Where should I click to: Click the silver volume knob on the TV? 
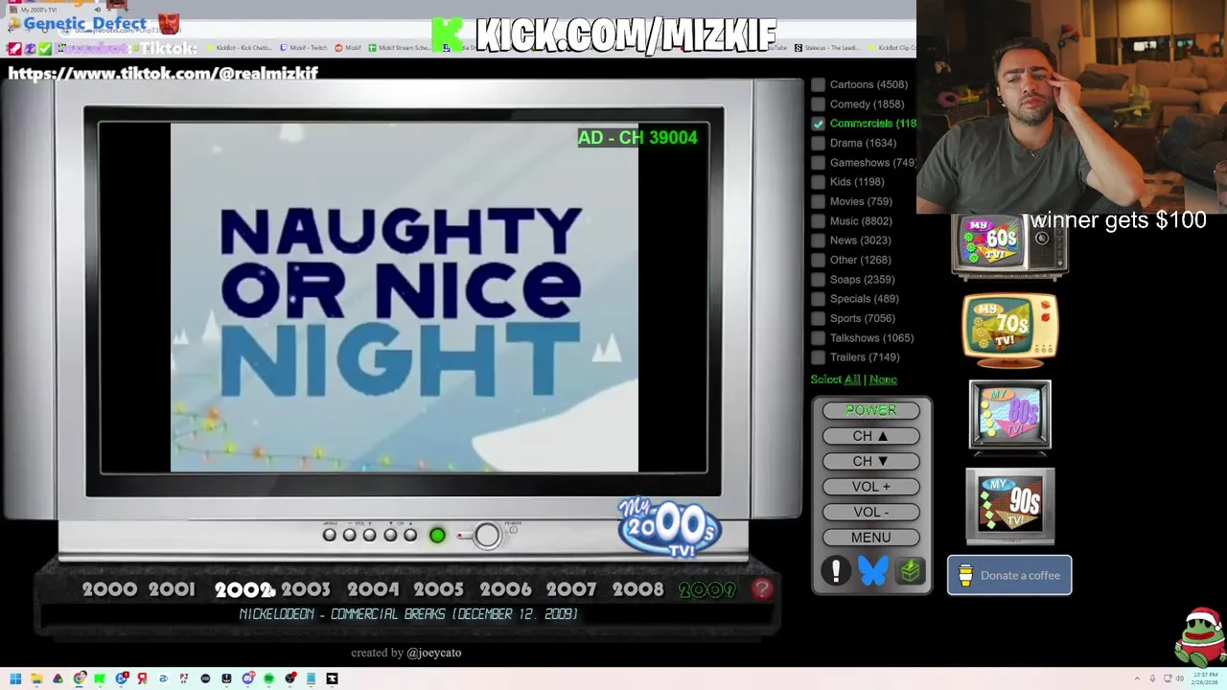click(486, 535)
